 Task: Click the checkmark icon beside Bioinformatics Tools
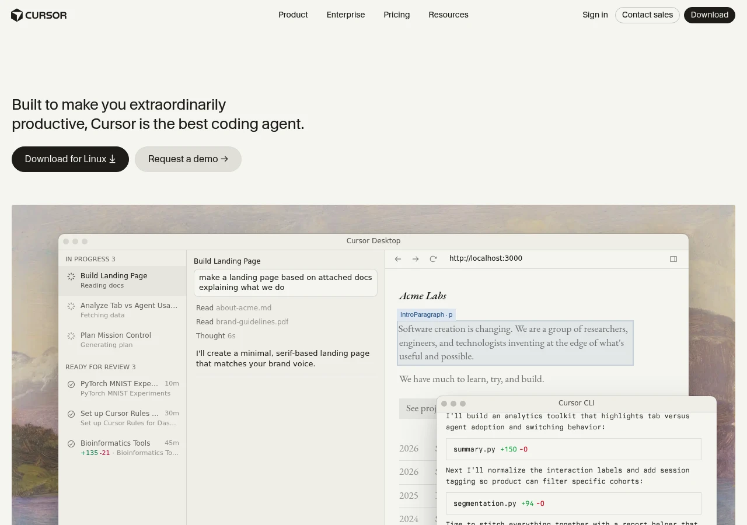click(x=71, y=444)
